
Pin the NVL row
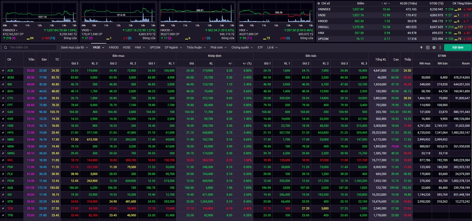(3, 160)
